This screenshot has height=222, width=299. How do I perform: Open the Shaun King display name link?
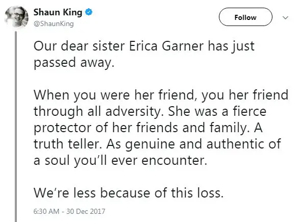click(x=58, y=12)
